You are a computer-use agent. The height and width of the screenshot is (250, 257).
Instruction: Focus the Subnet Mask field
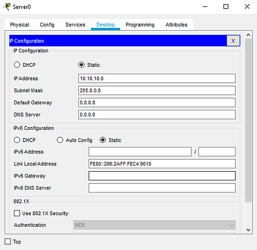coord(157,90)
